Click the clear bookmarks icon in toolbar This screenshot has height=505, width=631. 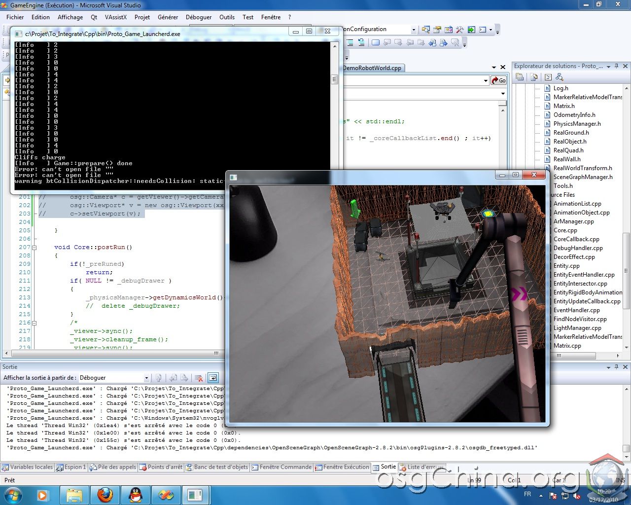click(455, 42)
